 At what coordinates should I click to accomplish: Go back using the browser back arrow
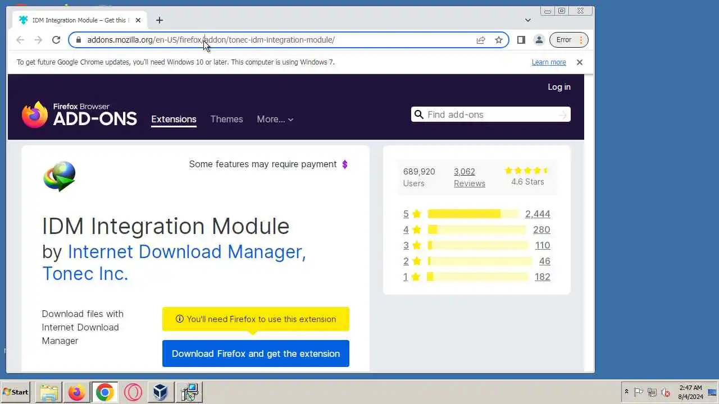pos(20,40)
